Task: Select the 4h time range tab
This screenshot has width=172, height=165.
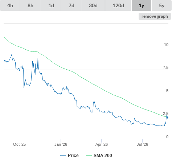Action: coord(10,5)
